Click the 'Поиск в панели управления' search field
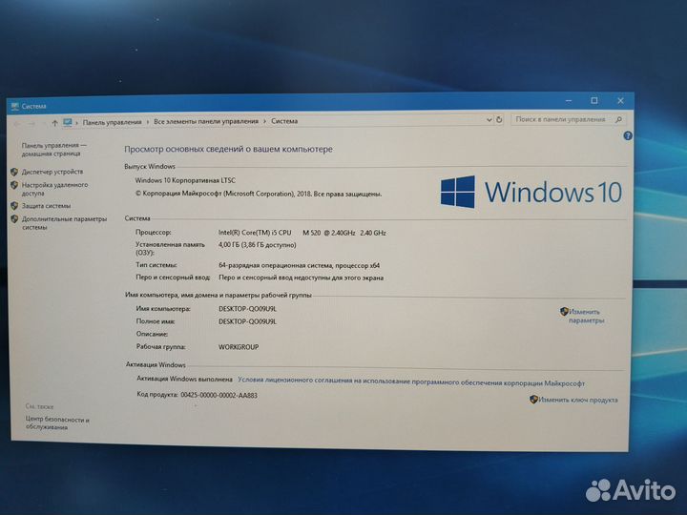 (563, 120)
